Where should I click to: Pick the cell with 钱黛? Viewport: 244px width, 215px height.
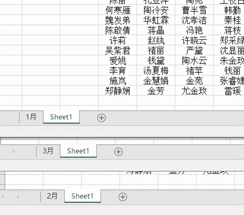[x=156, y=61]
